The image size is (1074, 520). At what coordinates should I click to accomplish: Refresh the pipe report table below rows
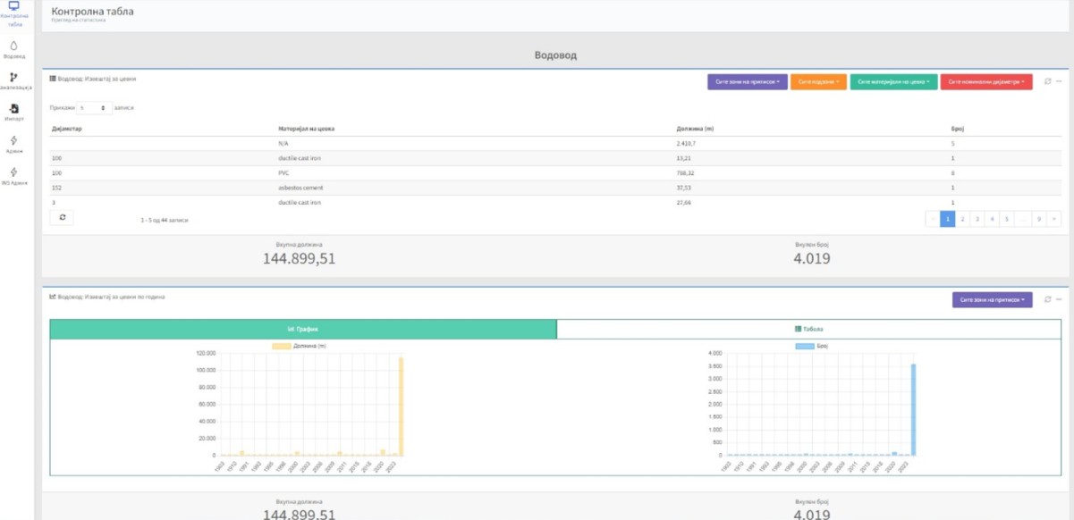[x=62, y=218]
